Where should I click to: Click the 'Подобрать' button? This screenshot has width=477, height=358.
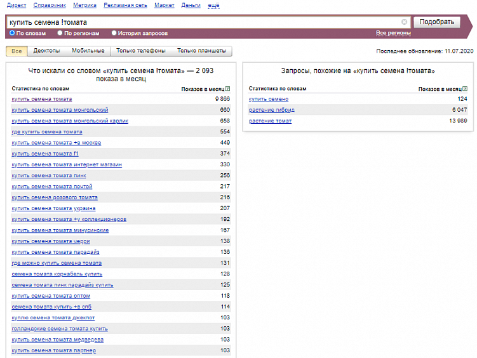436,22
